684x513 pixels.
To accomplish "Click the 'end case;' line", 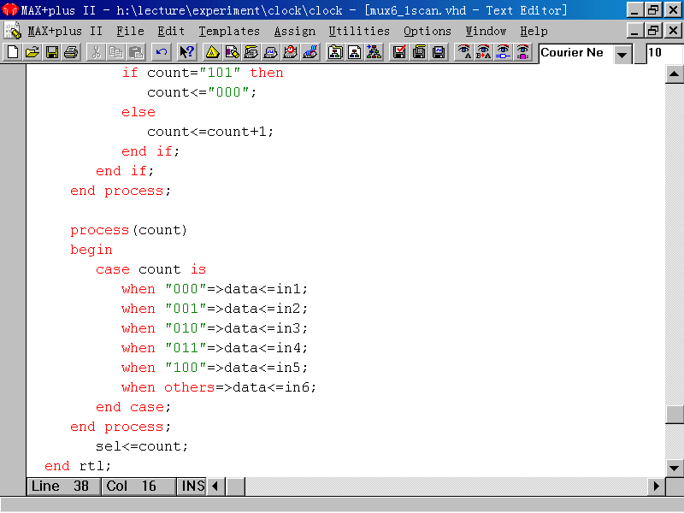I will 133,407.
